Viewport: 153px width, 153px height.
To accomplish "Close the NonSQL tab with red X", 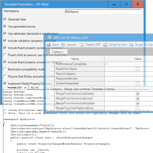I will pos(25,88).
